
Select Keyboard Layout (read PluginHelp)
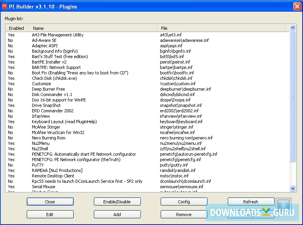(64, 122)
